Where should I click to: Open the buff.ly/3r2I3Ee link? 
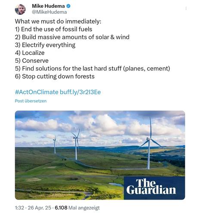coord(80,92)
